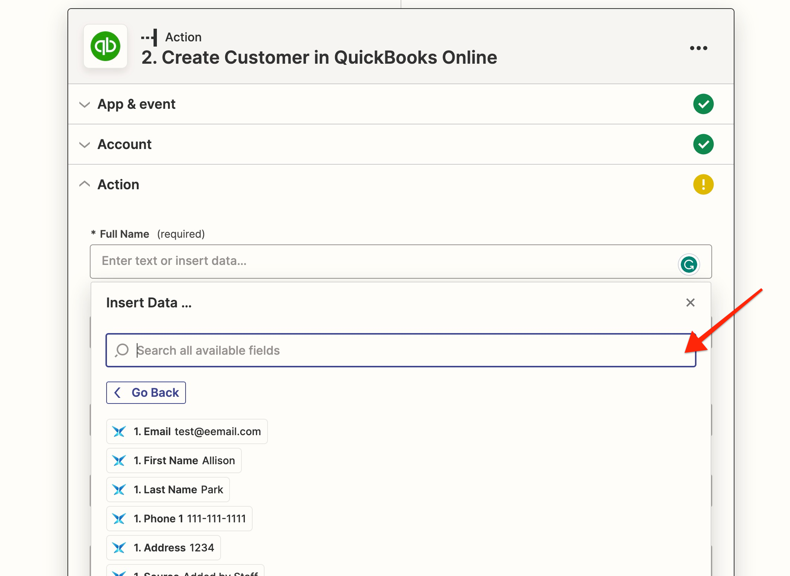Click the app icon beside 1. Address
The width and height of the screenshot is (790, 576).
point(119,548)
